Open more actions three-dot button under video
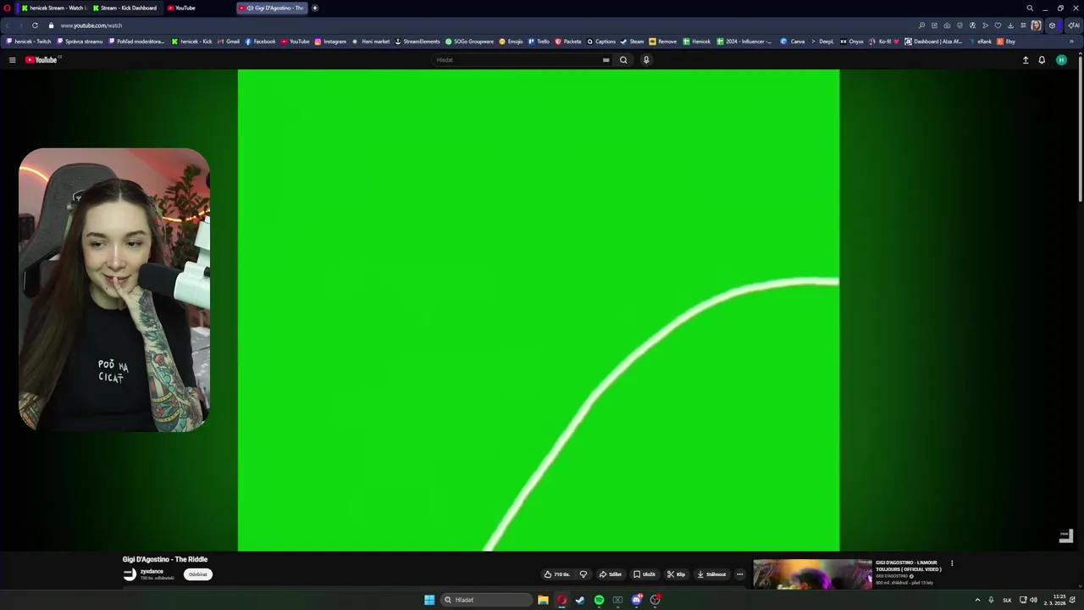Image resolution: width=1084 pixels, height=610 pixels. [739, 574]
